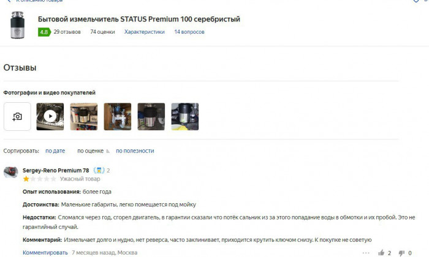Open the three-dots review options menu
Viewport: 429px width, 257px height.
[366, 253]
